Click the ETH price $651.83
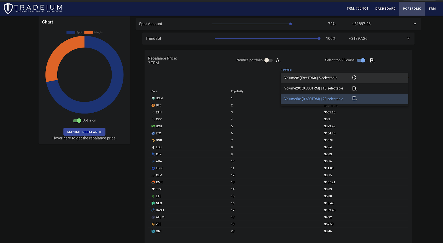443x243 pixels. coord(330,112)
